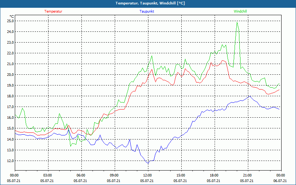Screen dimensions: 296x185
Task: Click the 03:00 time axis label
Action: pos(48,175)
